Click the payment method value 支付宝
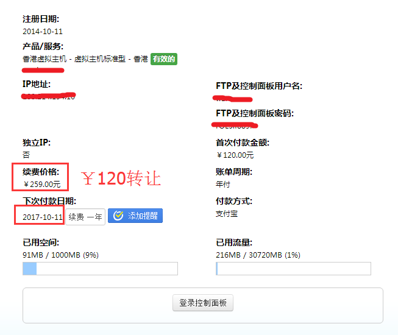This screenshot has width=398, height=335. [226, 214]
